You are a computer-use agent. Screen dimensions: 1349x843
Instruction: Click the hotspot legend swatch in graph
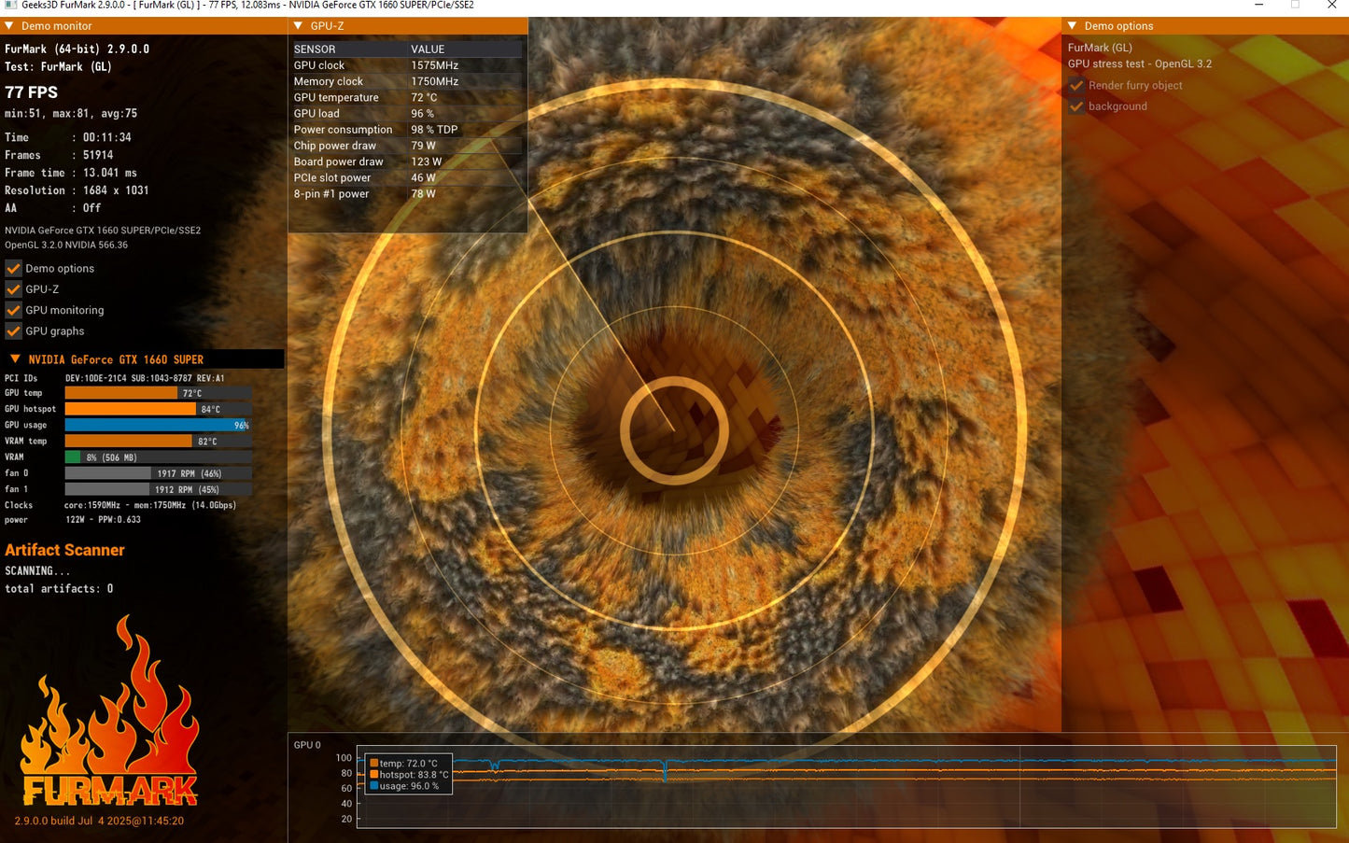[x=374, y=775]
